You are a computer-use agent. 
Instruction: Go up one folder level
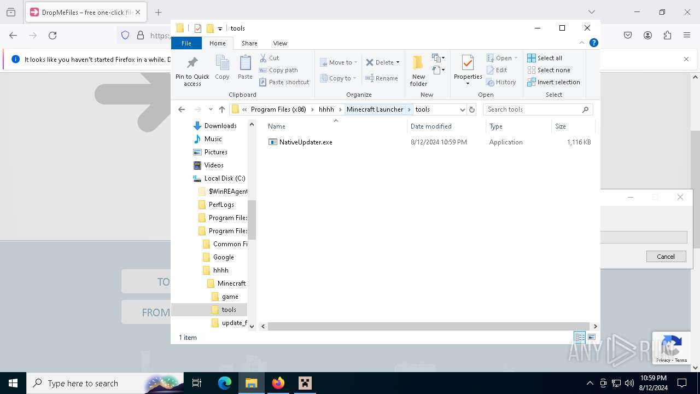click(x=221, y=109)
